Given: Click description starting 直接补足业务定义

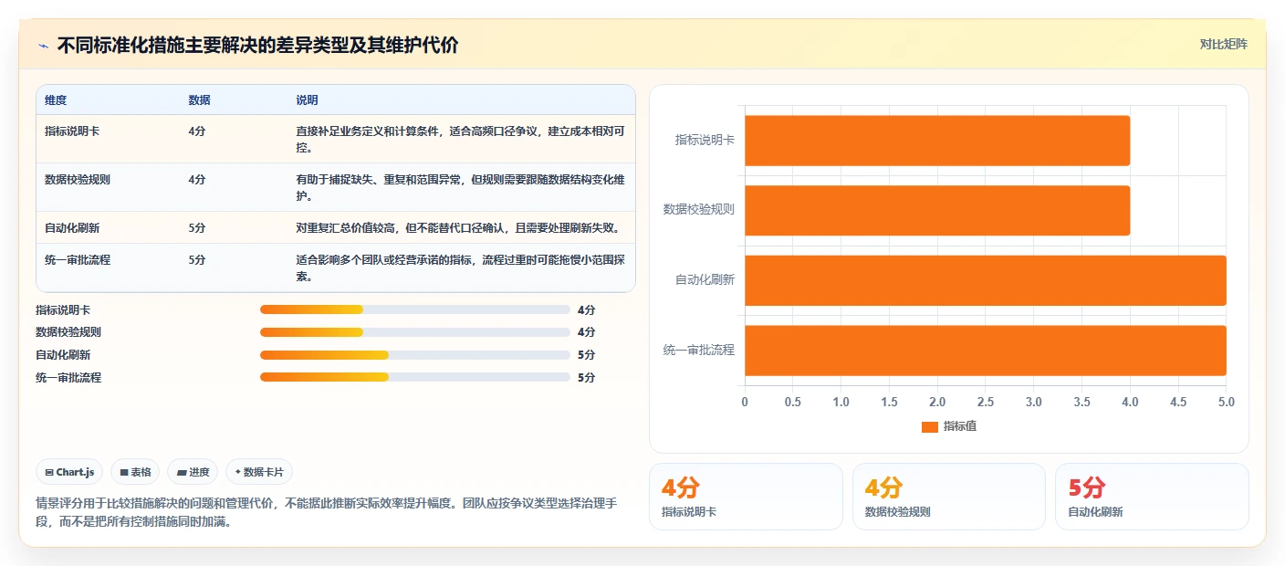Looking at the screenshot, I should 460,139.
